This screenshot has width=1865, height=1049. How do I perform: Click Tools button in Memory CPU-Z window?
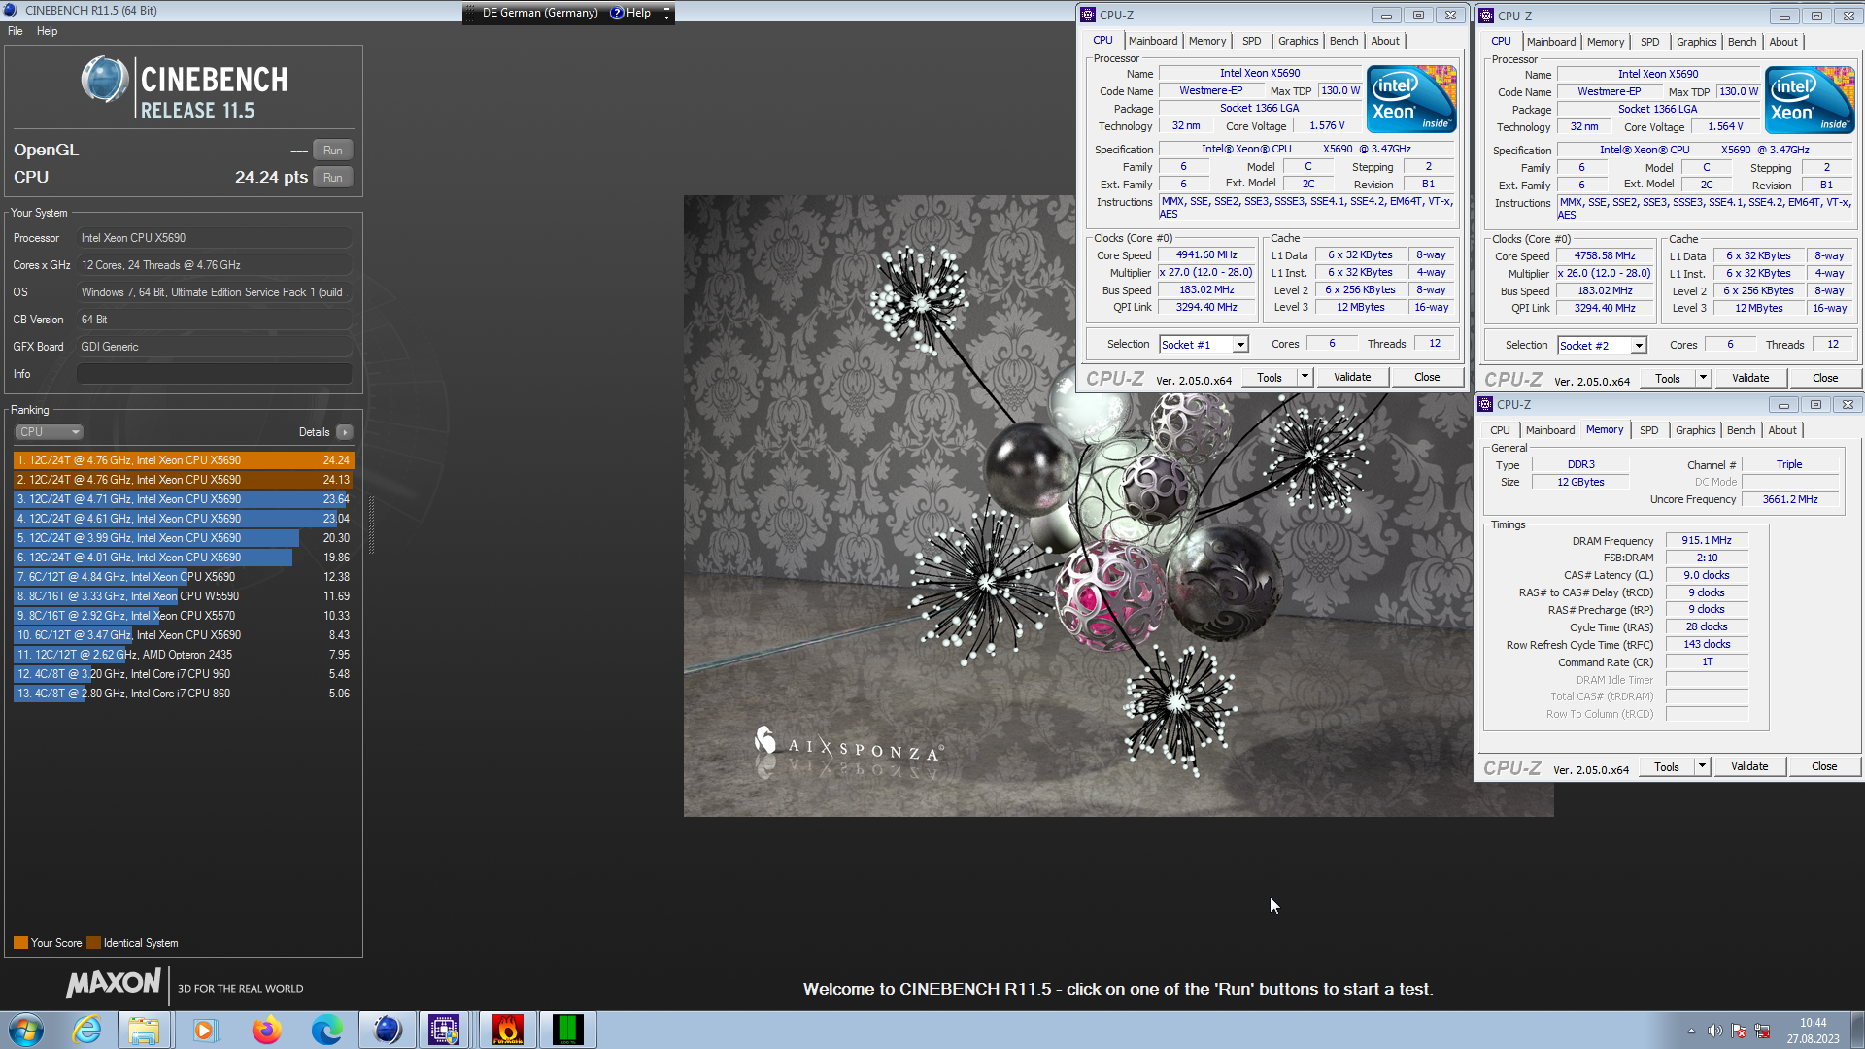[1667, 766]
